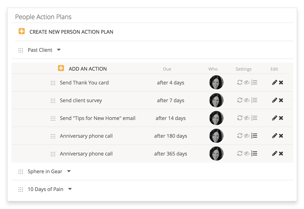
Task: Grab the Past Client drag handle
Action: (x=21, y=50)
